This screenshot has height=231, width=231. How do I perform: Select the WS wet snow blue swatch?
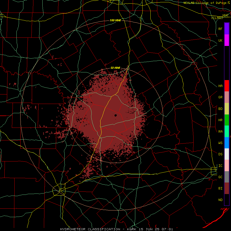tap(227, 143)
